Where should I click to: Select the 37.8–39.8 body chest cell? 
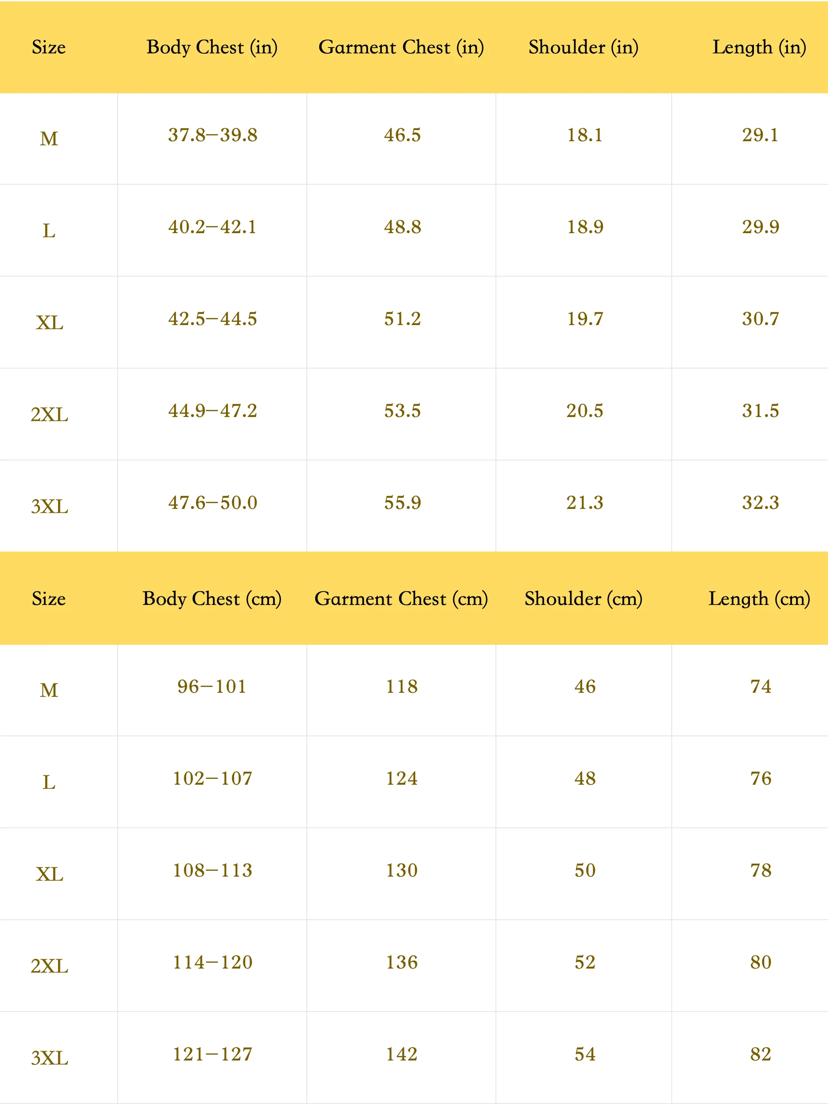click(213, 135)
